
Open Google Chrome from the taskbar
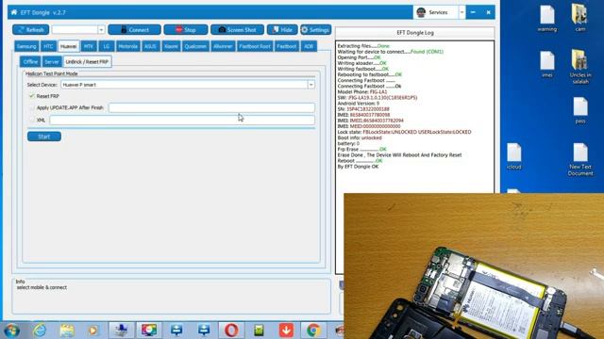click(x=313, y=331)
